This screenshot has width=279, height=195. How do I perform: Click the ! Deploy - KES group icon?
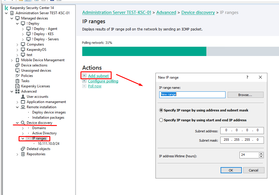[x=28, y=34]
